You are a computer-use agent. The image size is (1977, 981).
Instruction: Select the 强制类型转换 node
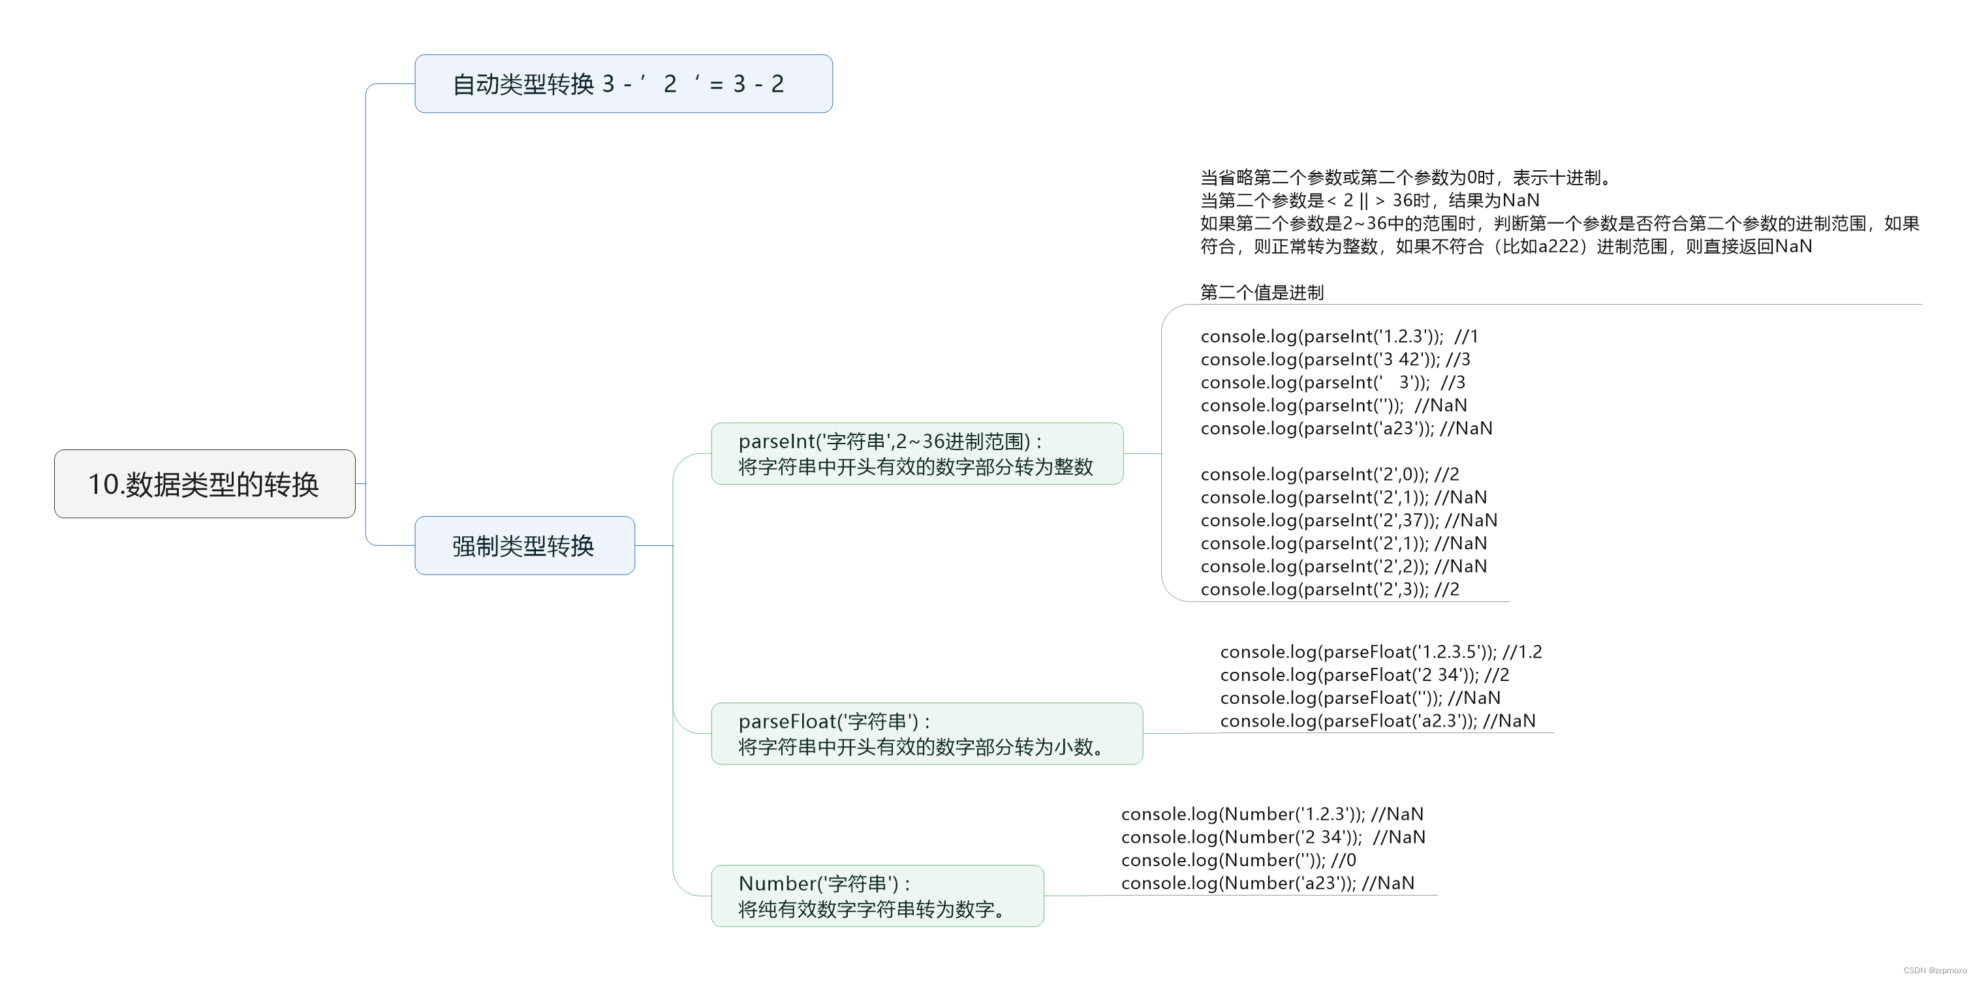(x=524, y=545)
